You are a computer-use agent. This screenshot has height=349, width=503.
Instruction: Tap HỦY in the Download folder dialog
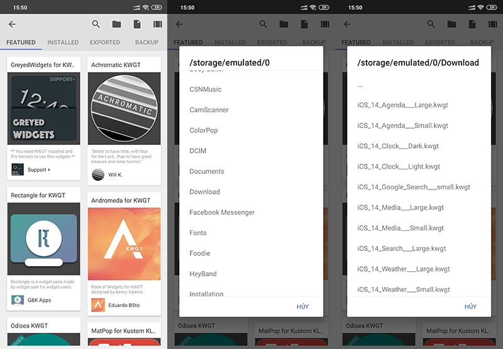coord(470,306)
